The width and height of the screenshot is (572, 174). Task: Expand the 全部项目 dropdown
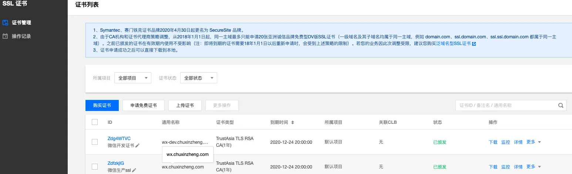click(133, 78)
